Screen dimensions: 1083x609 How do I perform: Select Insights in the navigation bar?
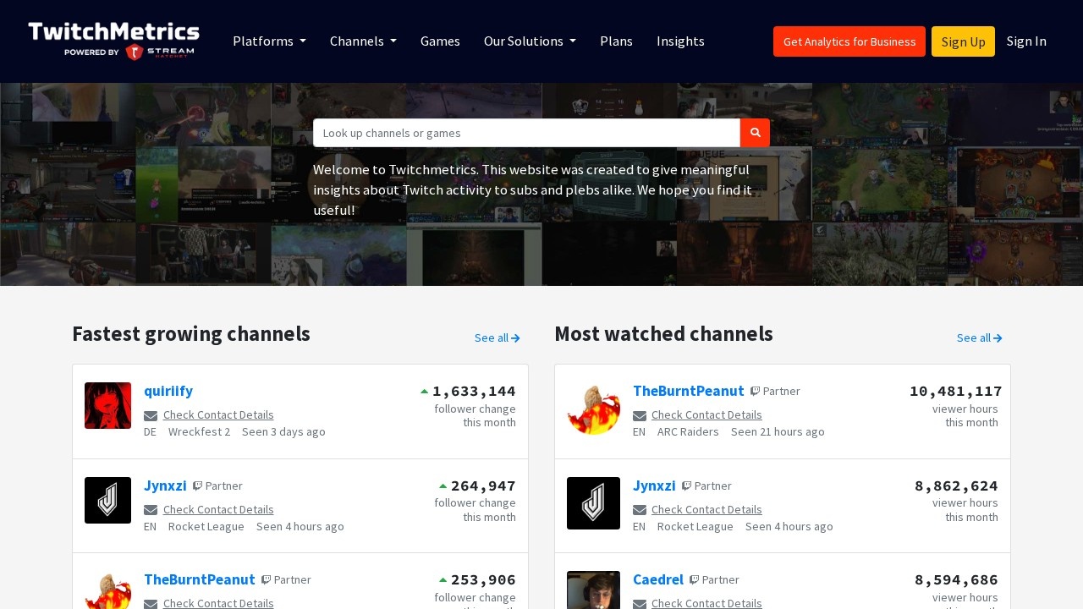point(680,41)
